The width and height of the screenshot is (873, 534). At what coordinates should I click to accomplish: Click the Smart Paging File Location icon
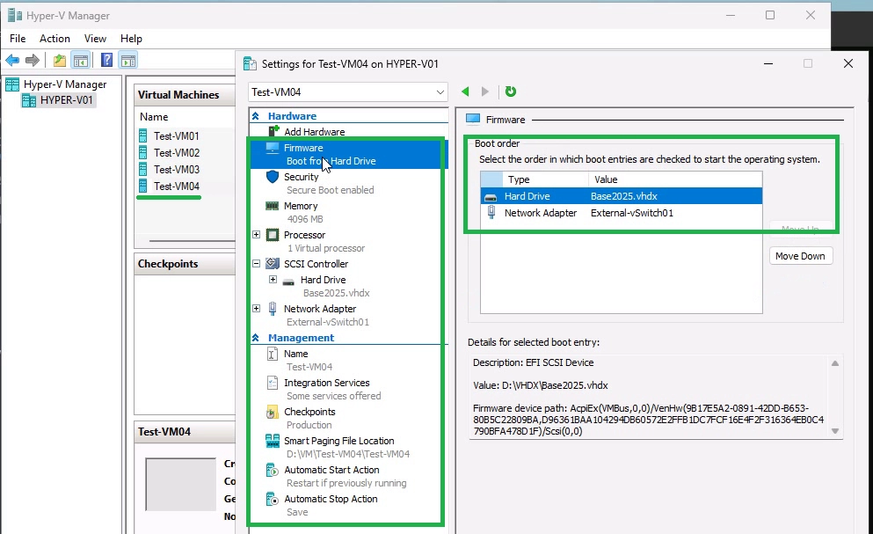(x=273, y=441)
